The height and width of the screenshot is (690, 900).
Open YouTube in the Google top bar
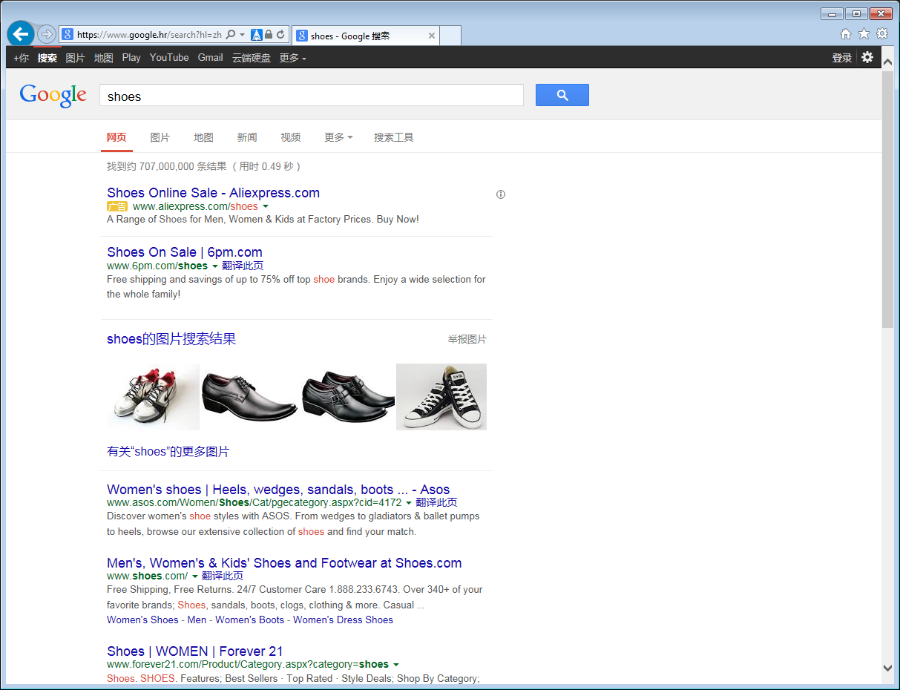169,58
